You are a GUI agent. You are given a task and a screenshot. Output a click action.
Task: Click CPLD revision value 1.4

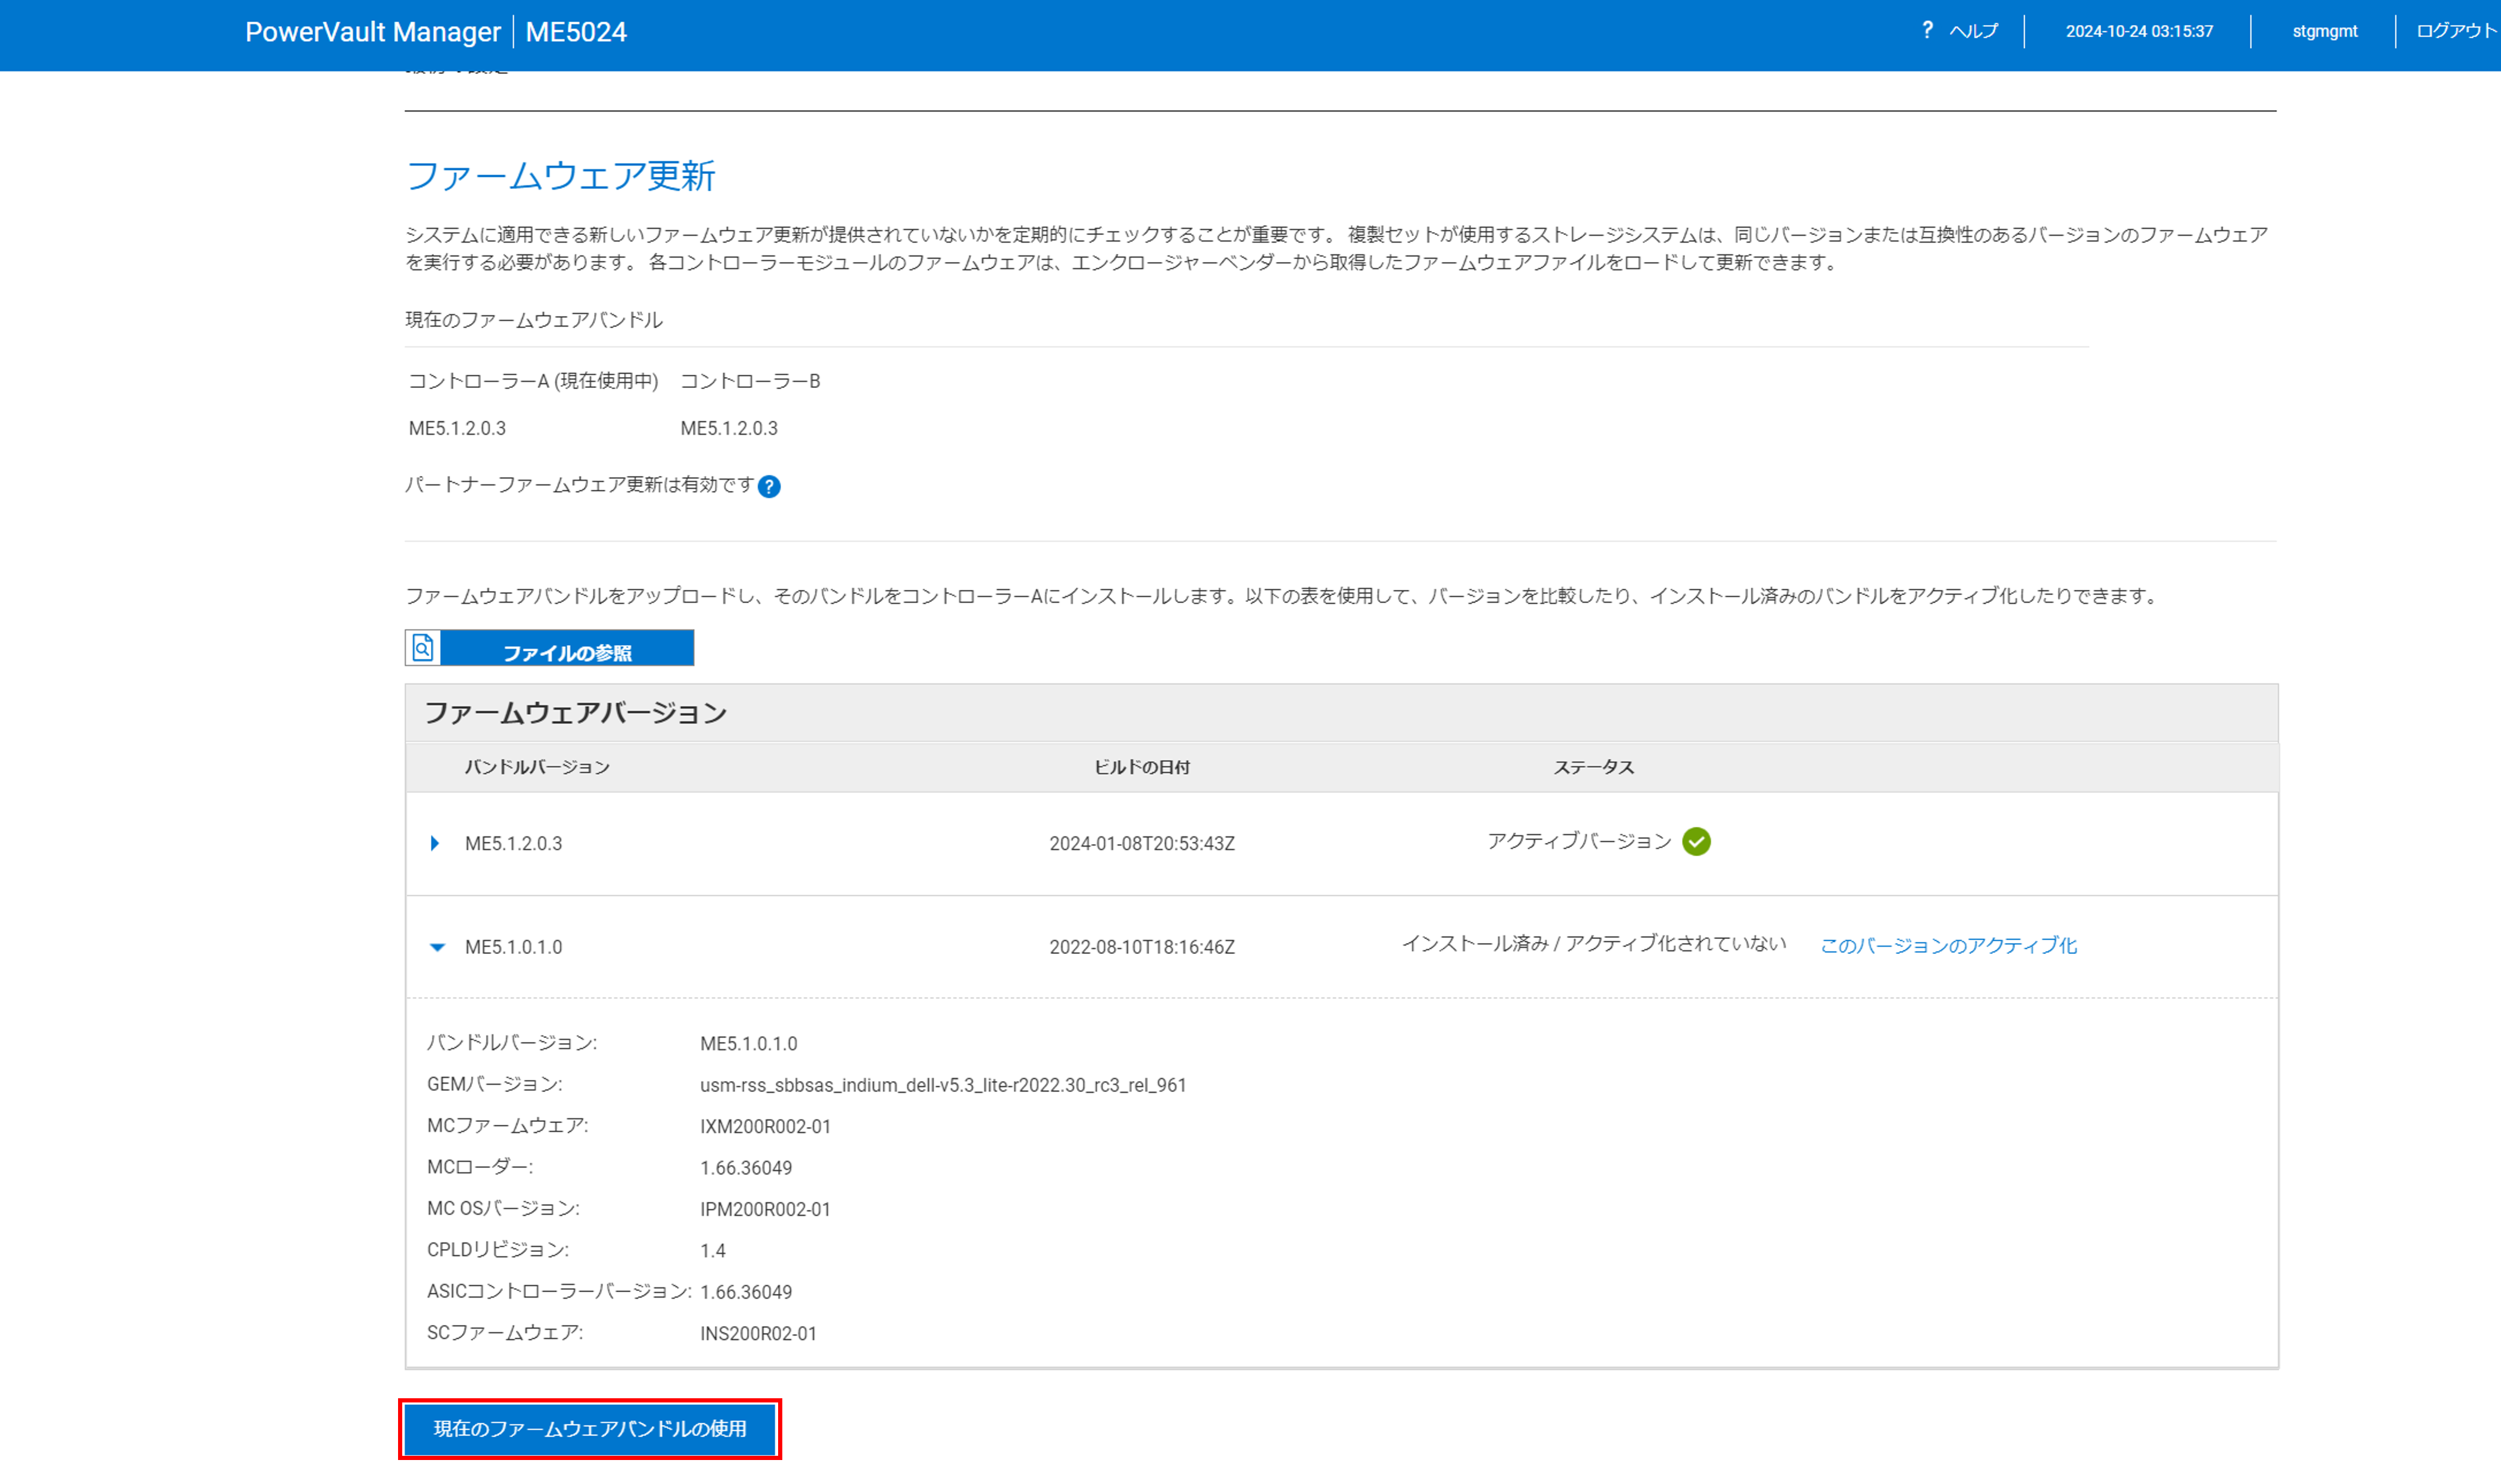click(713, 1250)
